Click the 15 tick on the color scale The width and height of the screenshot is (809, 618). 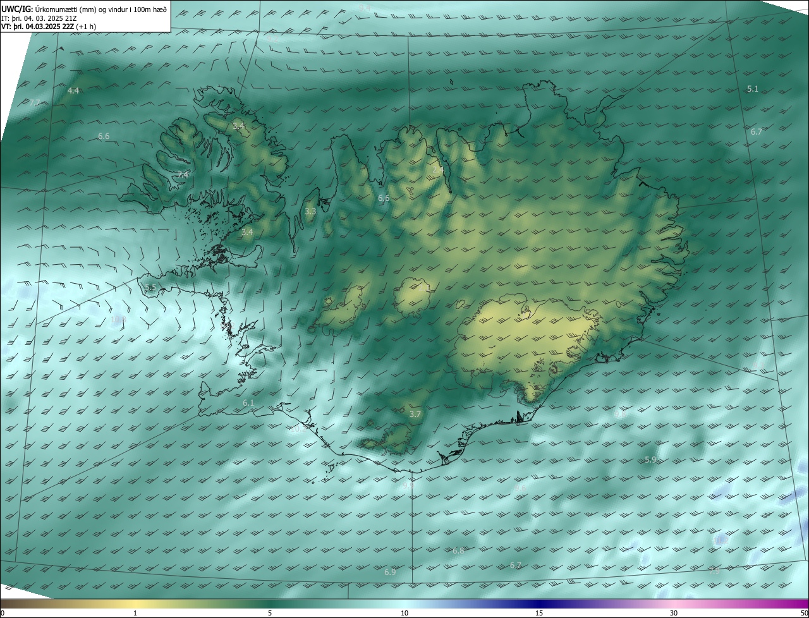coord(539,613)
